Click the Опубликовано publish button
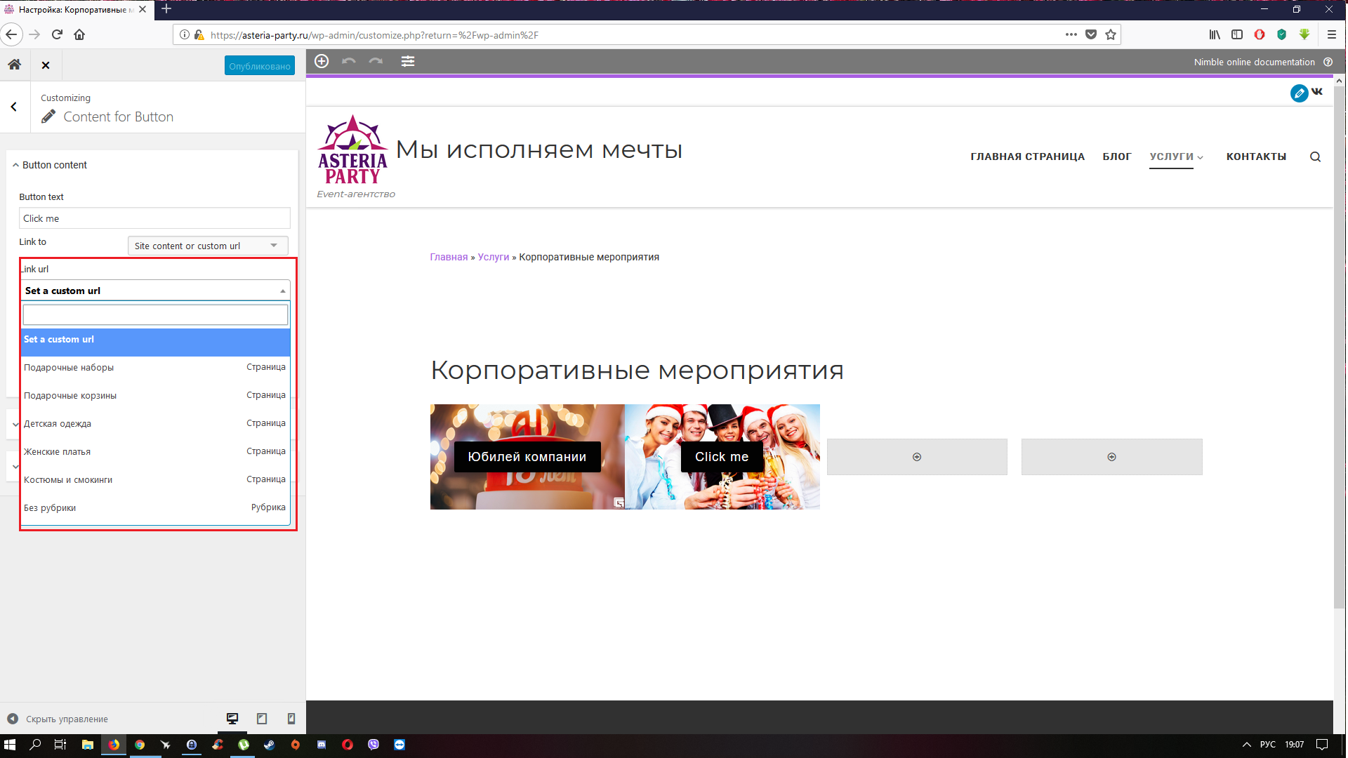The height and width of the screenshot is (758, 1348). pos(259,66)
